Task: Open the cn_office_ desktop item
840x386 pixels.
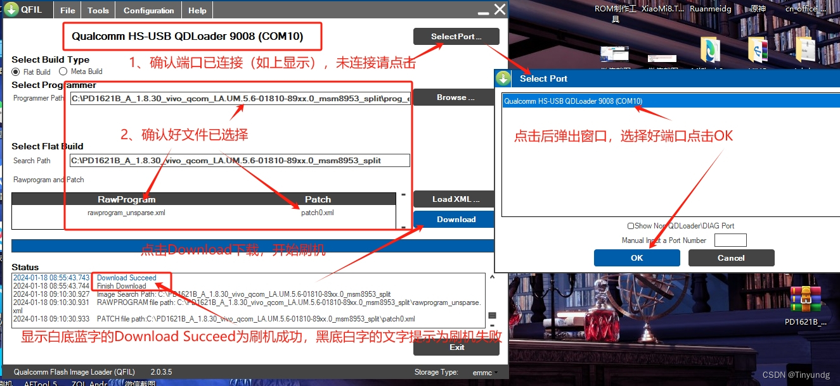Action: click(x=805, y=9)
